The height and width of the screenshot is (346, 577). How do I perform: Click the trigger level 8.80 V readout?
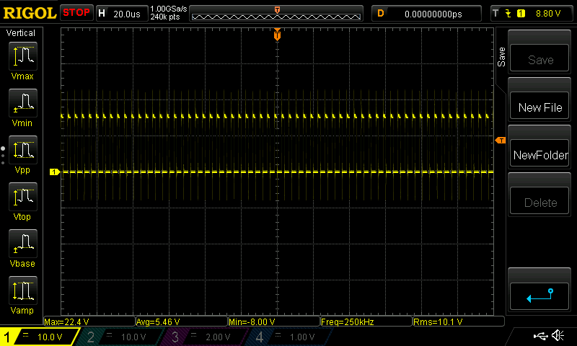548,14
